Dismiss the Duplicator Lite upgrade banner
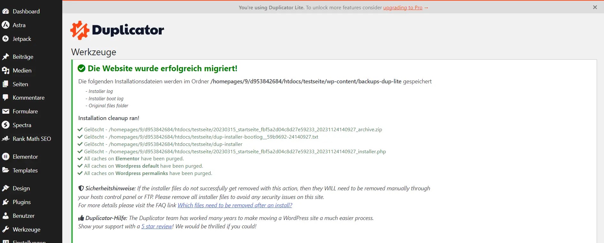 coord(595,7)
